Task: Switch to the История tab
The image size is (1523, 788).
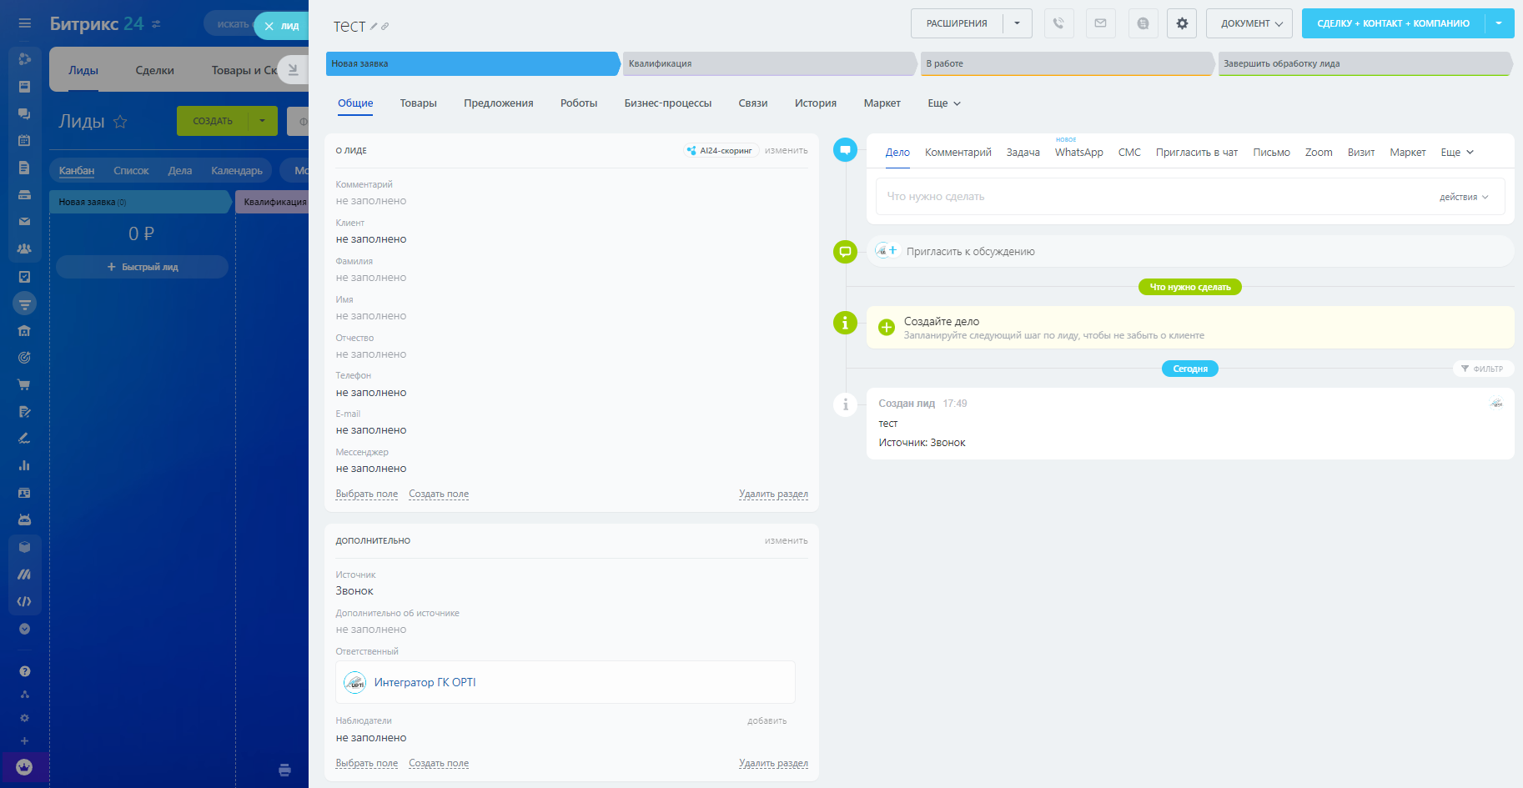Action: (815, 103)
